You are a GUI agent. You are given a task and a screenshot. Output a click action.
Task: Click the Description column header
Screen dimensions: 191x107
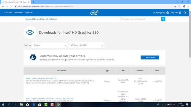pos(61,71)
